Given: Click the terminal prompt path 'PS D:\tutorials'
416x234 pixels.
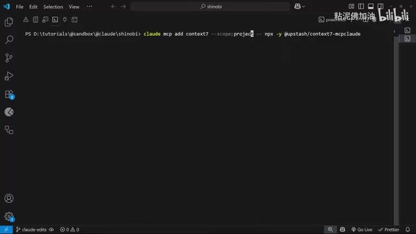Looking at the screenshot, I should (x=46, y=34).
